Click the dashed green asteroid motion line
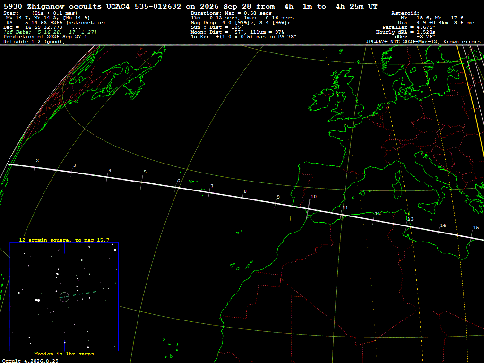This screenshot has width=484, height=363. (x=82, y=294)
